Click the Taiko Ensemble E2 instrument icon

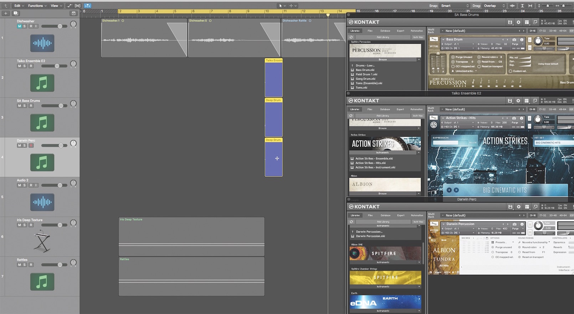pos(42,83)
